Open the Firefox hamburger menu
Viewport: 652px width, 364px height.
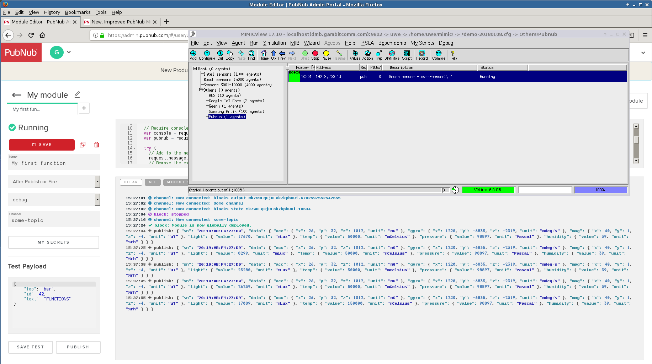click(645, 35)
